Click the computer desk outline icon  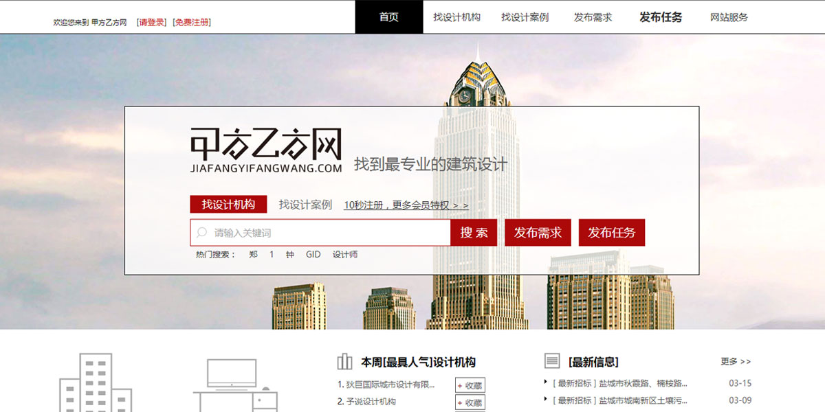click(x=235, y=385)
